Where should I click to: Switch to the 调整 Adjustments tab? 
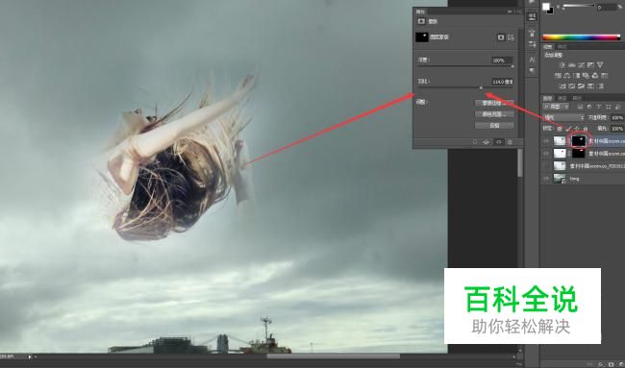click(548, 47)
